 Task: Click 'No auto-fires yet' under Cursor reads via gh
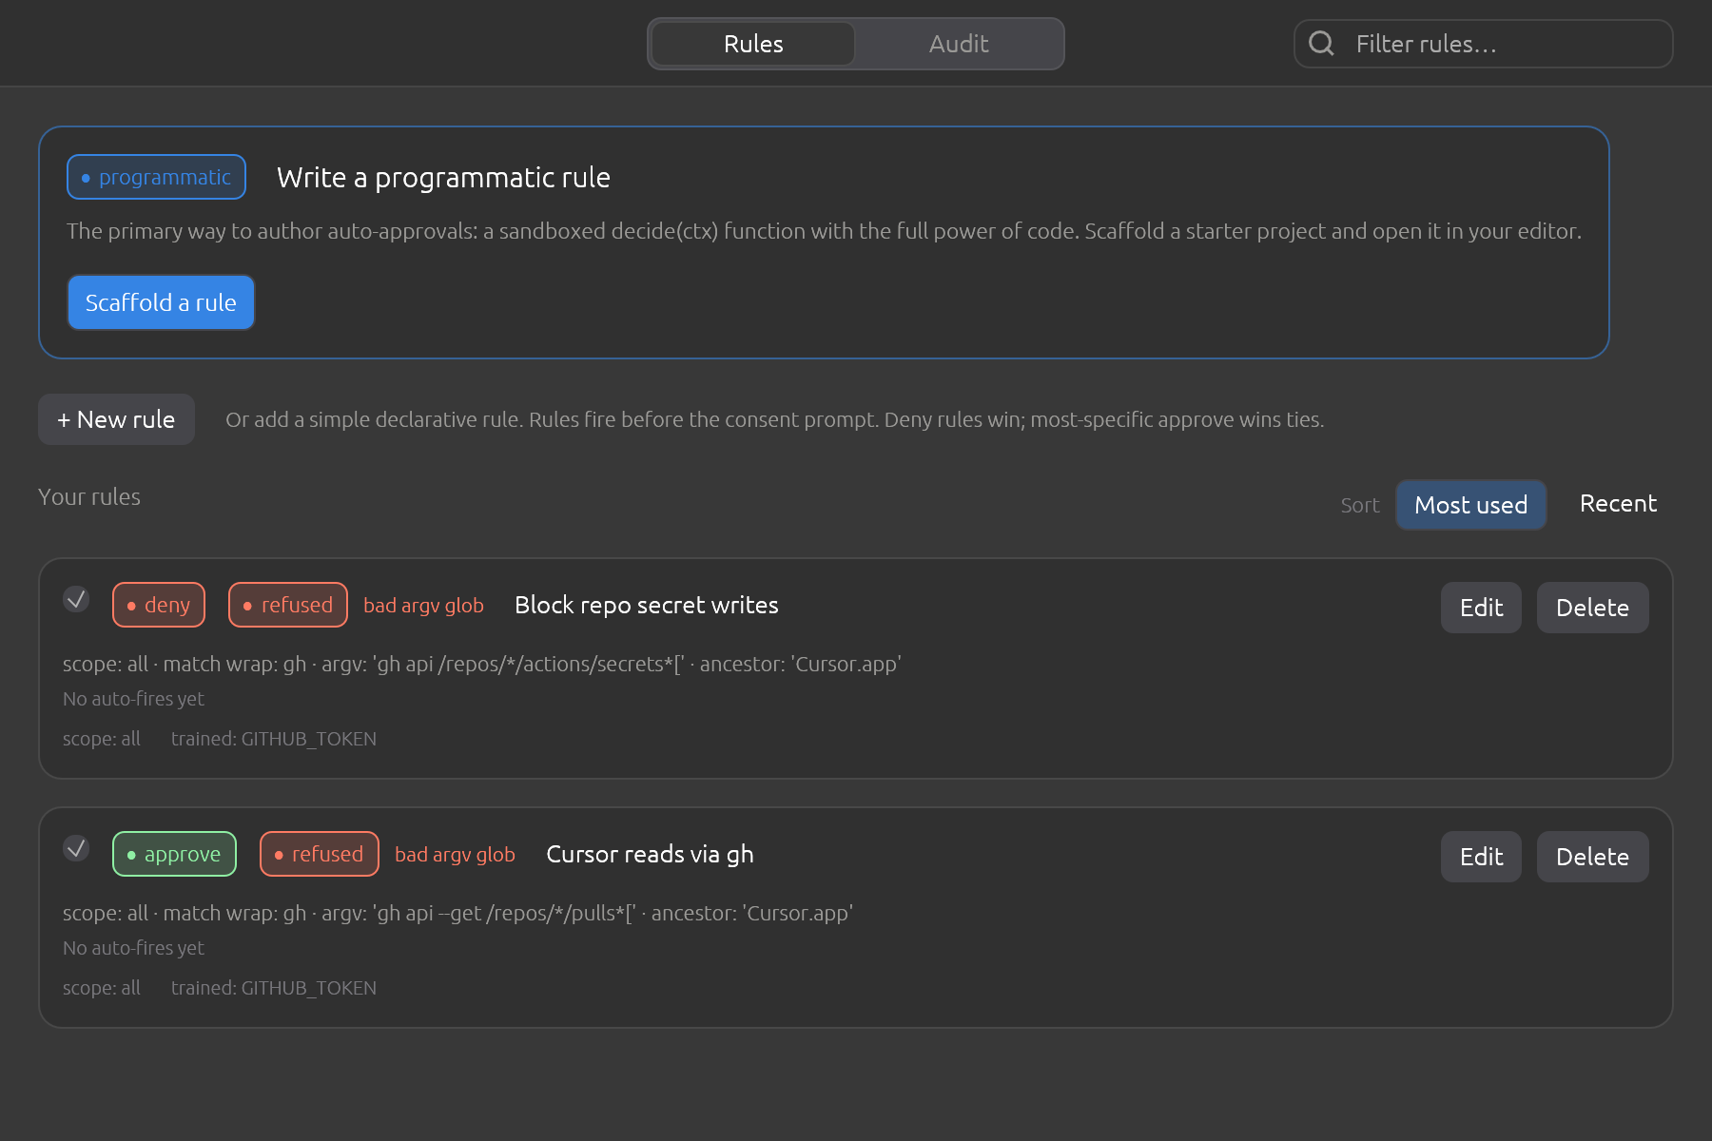click(133, 948)
